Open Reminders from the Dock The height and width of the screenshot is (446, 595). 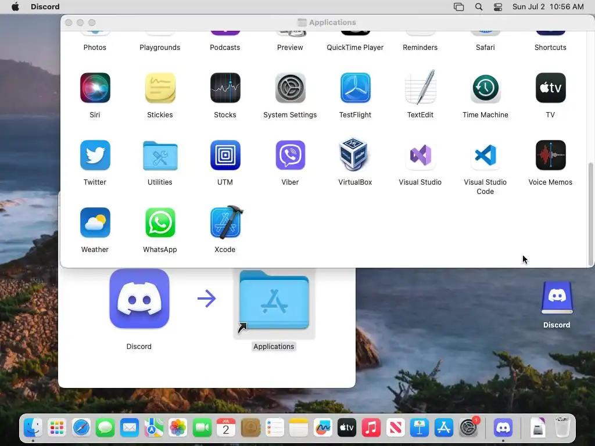(x=275, y=428)
